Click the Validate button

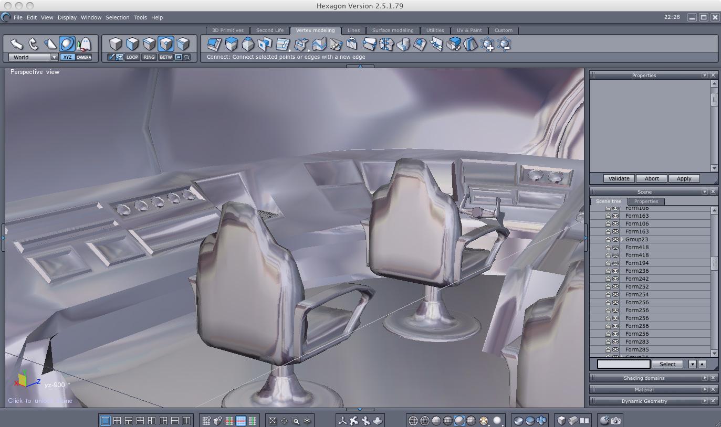pos(619,178)
